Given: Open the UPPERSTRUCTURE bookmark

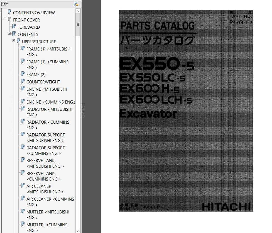Looking at the screenshot, I should tap(39, 42).
